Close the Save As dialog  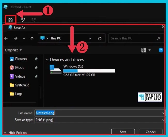(x=163, y=27)
